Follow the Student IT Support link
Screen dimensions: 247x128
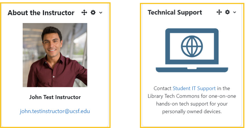click(x=194, y=89)
